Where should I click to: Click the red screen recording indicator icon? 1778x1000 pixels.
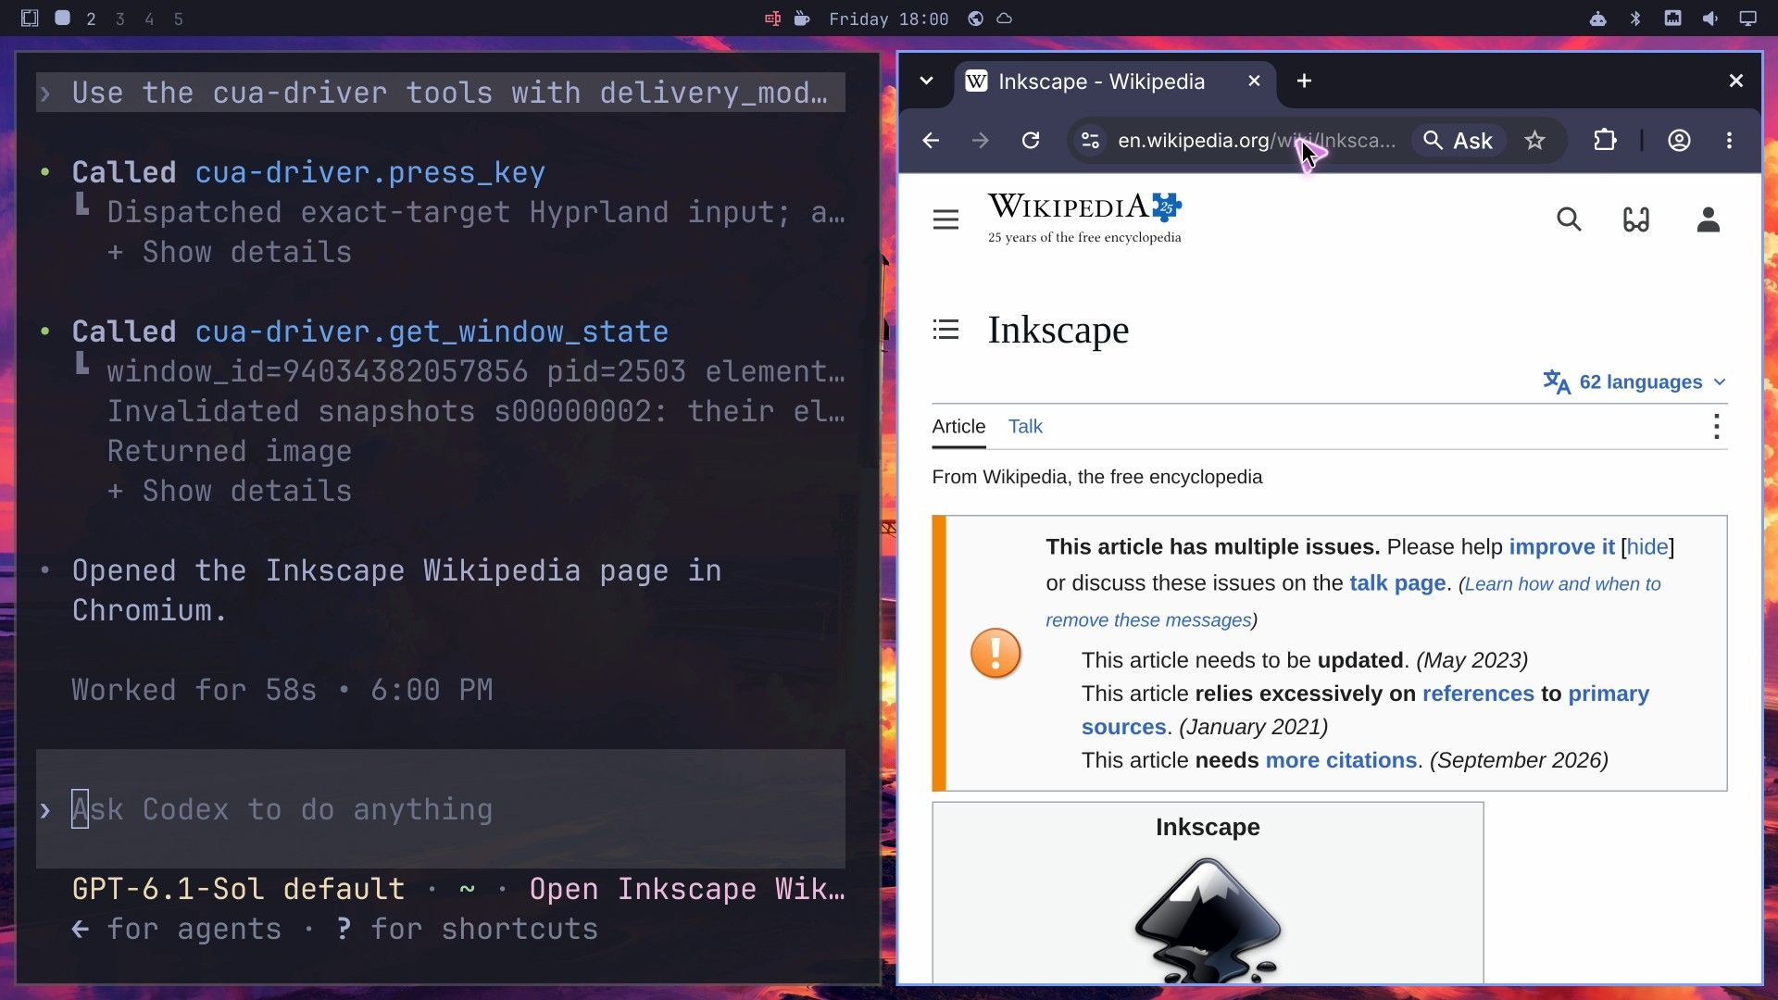(x=772, y=19)
